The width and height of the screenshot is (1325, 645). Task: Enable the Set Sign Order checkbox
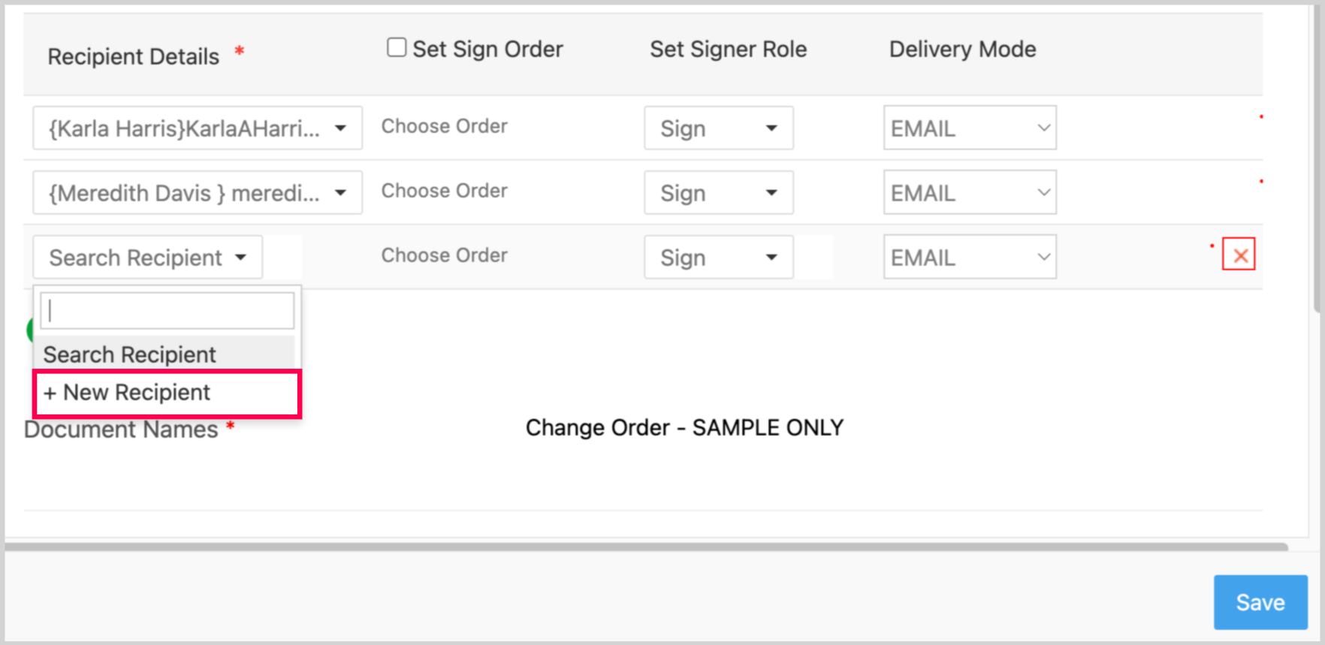tap(397, 48)
